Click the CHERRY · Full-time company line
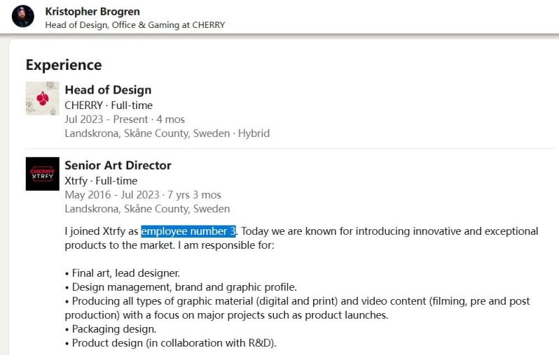Screen dimensions: 559x355 (x=109, y=106)
